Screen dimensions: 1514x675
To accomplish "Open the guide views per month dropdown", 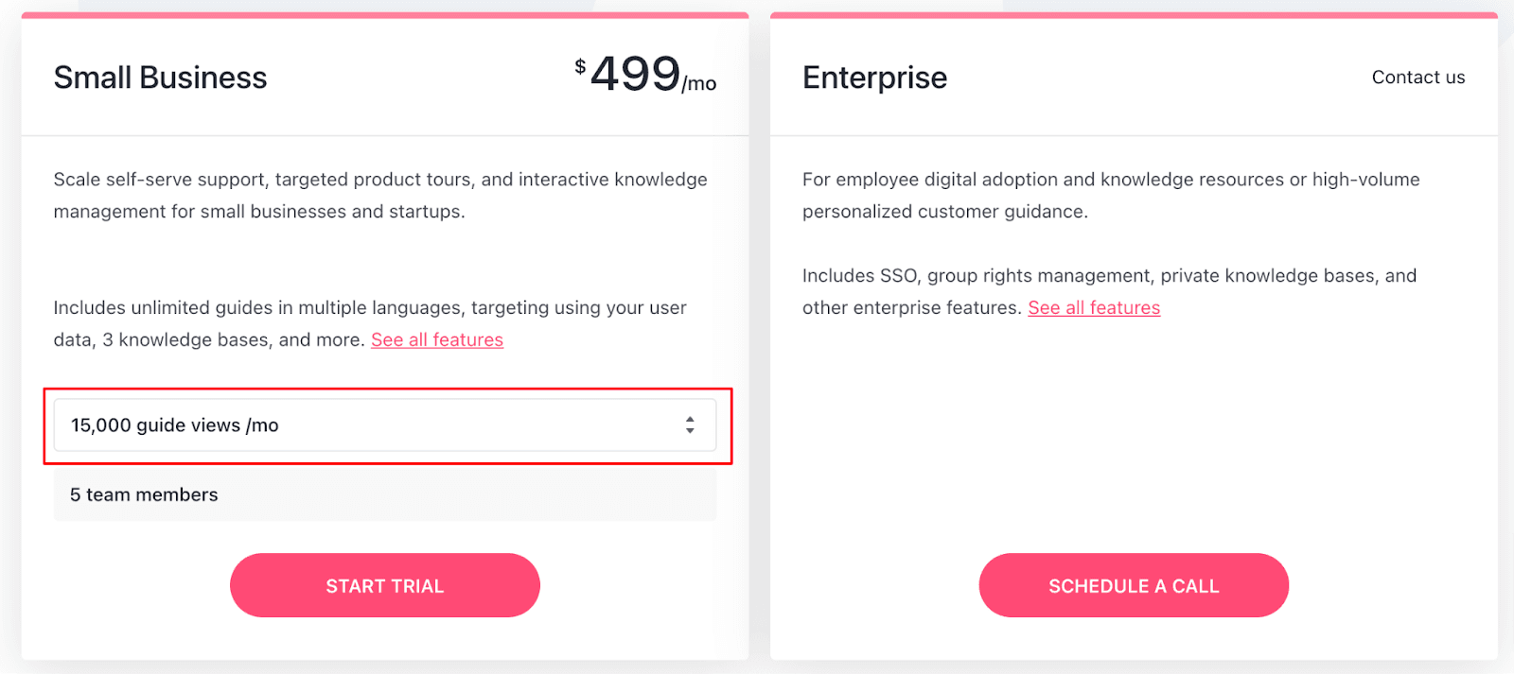I will coord(384,425).
